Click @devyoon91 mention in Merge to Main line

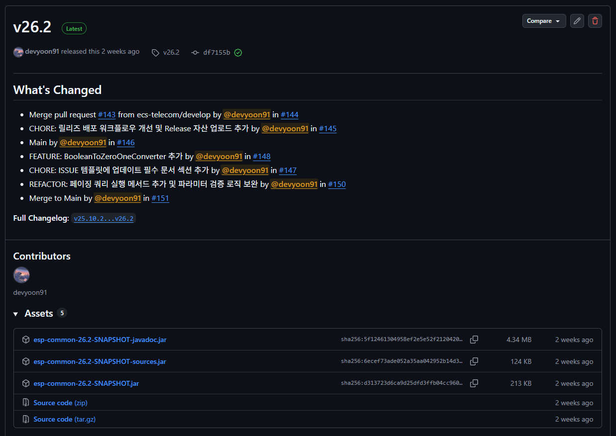tap(118, 198)
